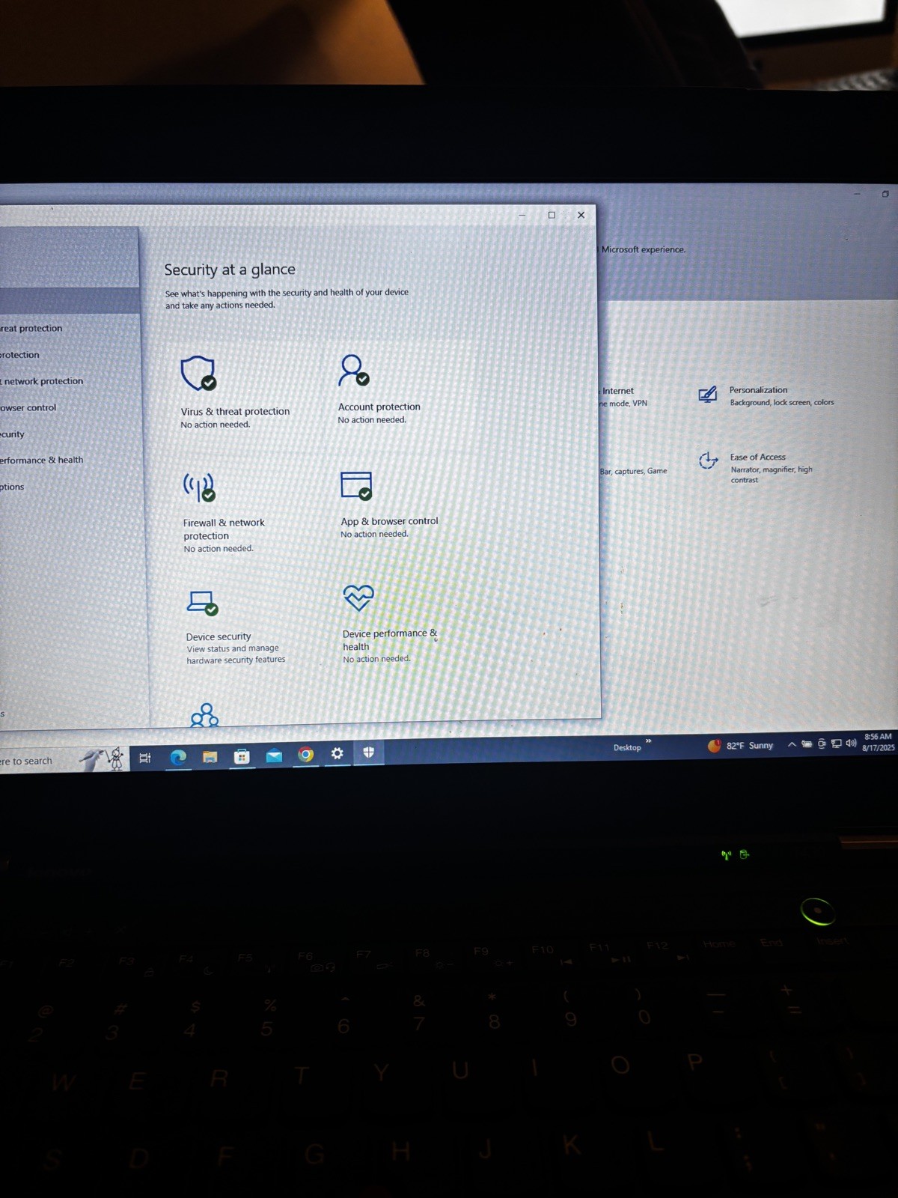Click the Device performance & health heading
Image resolution: width=898 pixels, height=1198 pixels.
point(389,640)
